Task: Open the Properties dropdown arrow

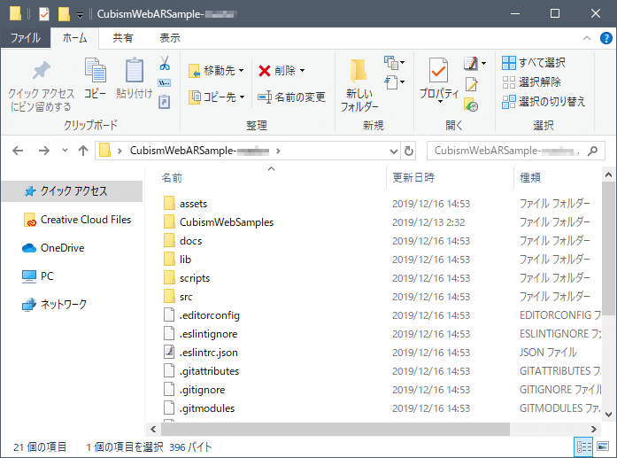Action: [440, 102]
